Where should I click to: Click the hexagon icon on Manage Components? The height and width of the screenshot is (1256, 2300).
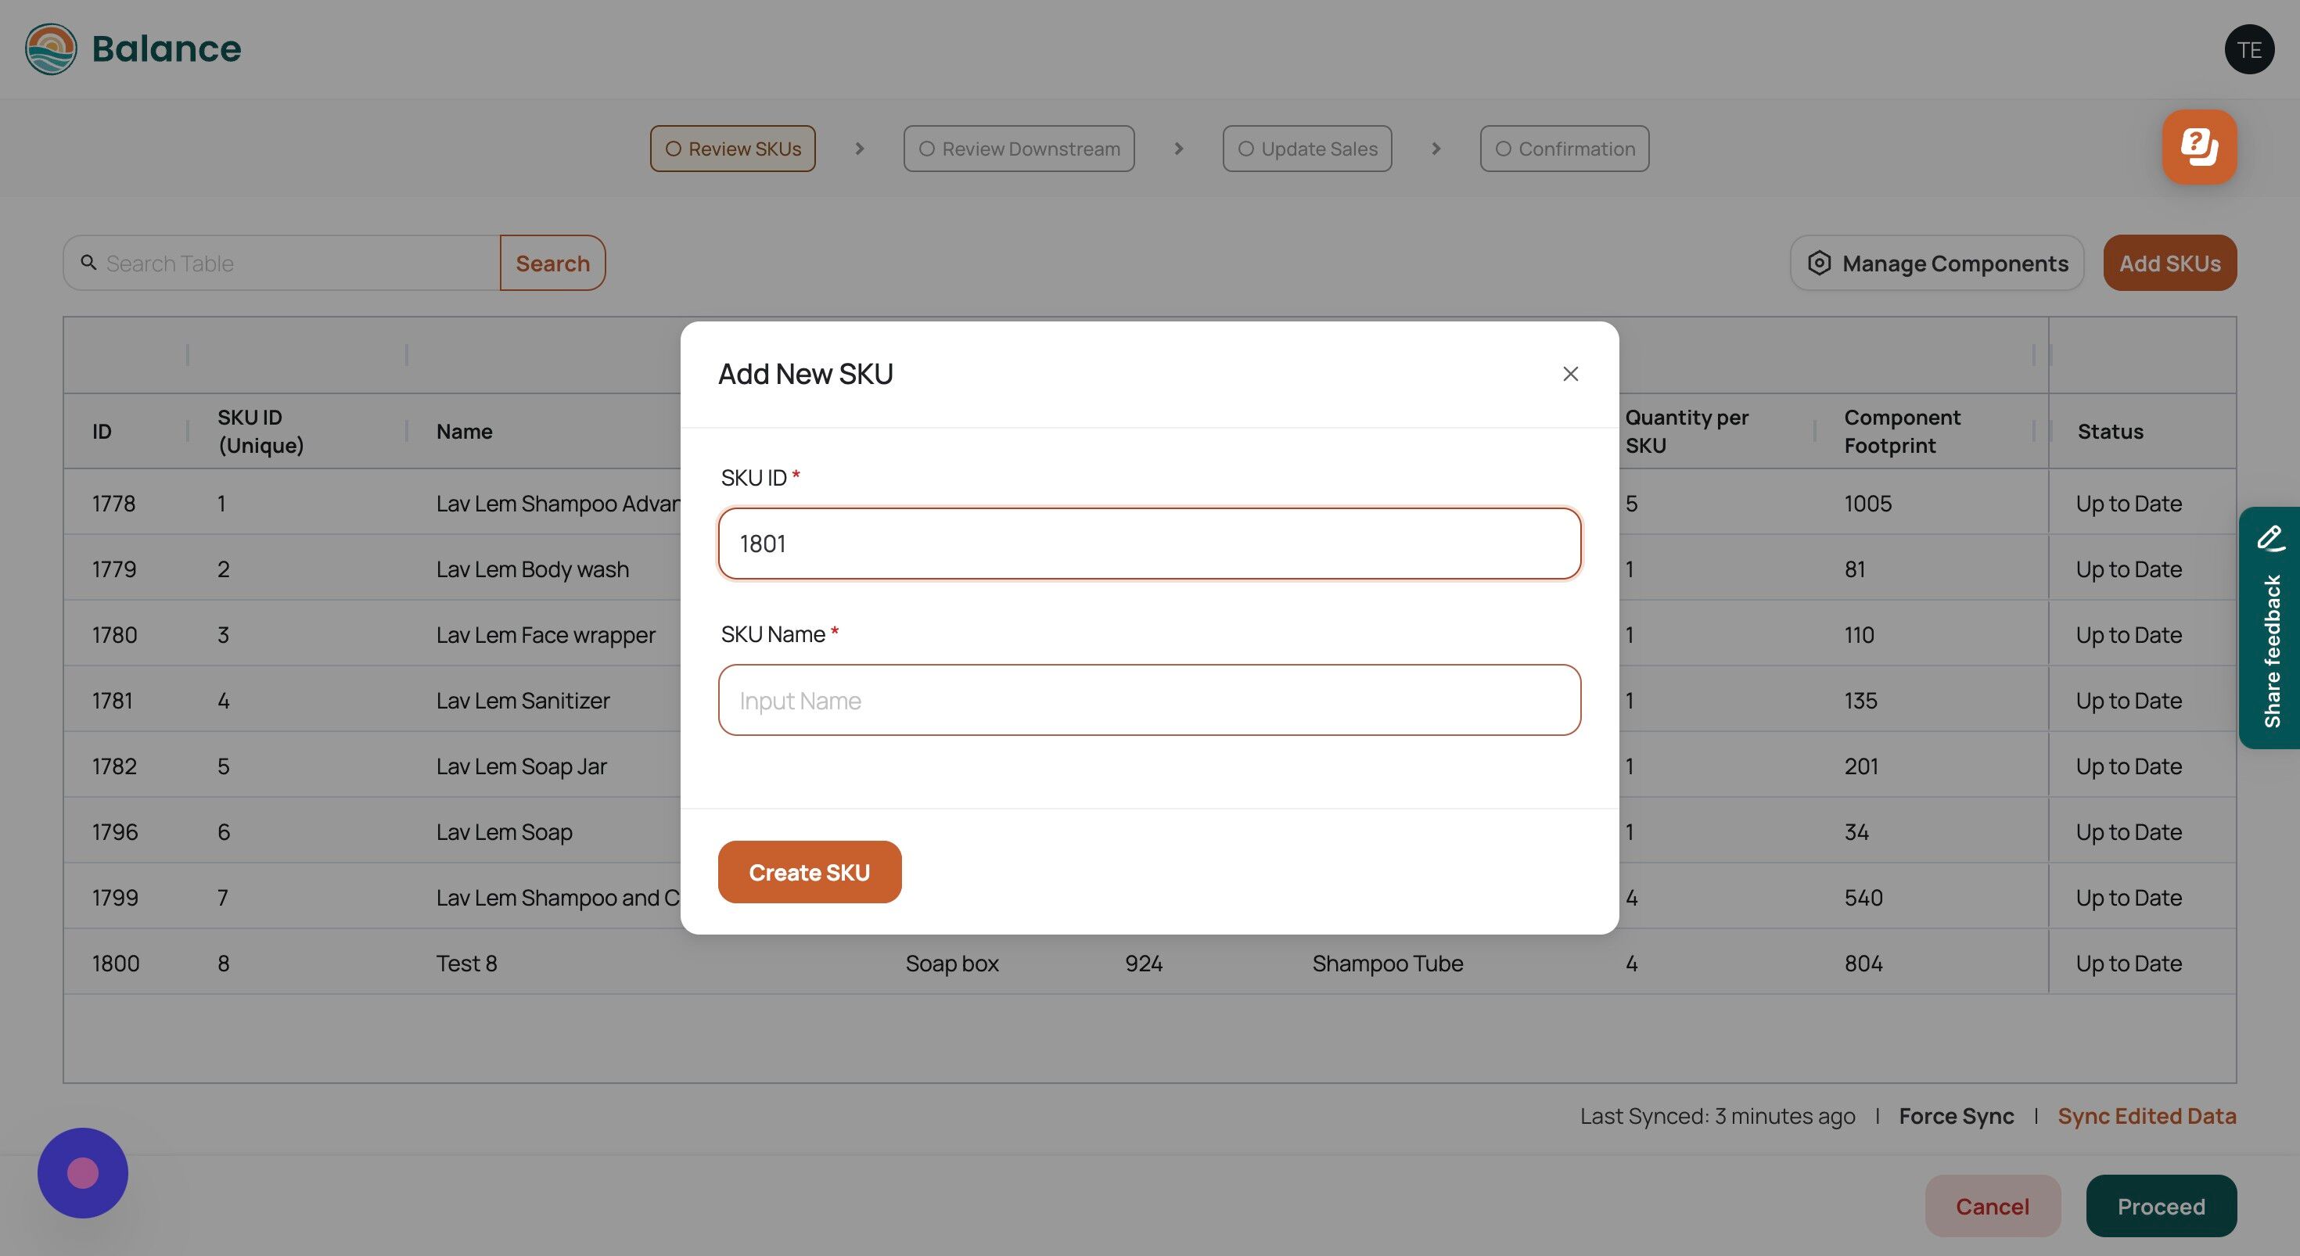pyautogui.click(x=1819, y=264)
